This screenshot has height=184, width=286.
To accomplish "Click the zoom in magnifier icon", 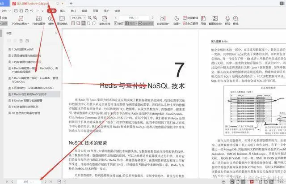I will (x=95, y=18).
